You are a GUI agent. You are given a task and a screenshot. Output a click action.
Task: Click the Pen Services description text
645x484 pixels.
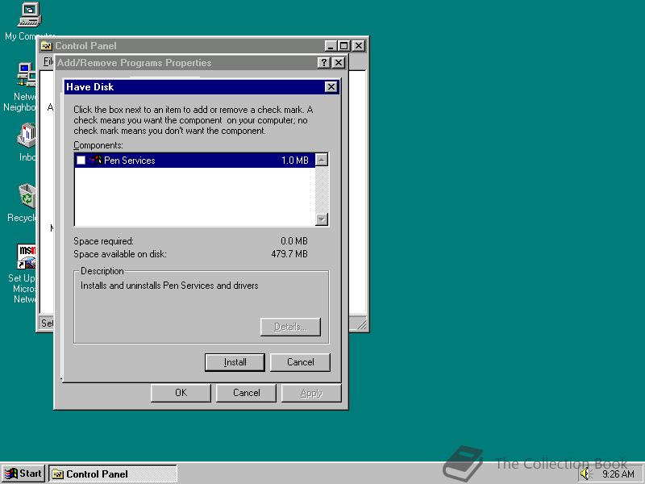169,286
